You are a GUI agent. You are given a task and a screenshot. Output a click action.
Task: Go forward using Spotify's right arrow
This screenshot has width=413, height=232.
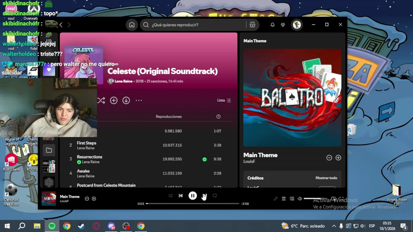69,25
